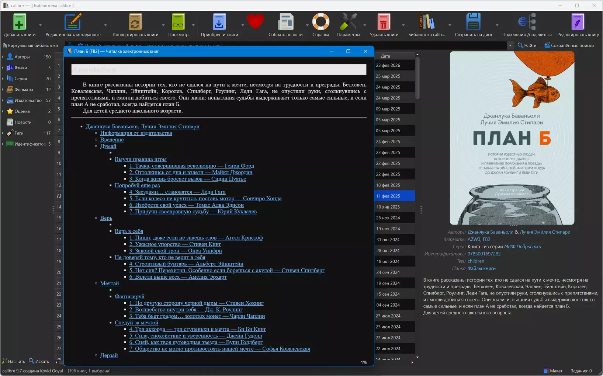Open dropdown arrow next to Add books
Image resolution: width=603 pixels, height=376 pixels.
[x=41, y=25]
